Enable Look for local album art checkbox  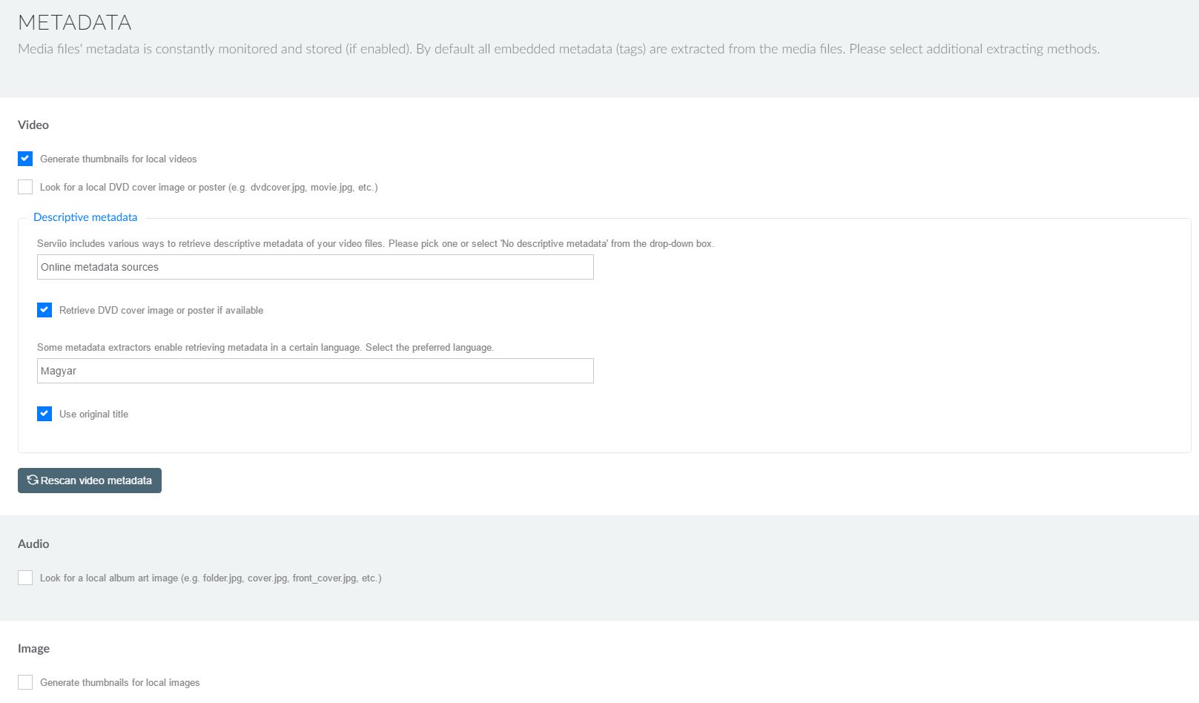tap(25, 578)
